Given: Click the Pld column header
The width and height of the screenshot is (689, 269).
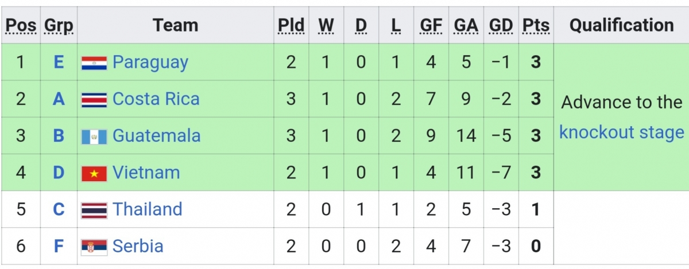Looking at the screenshot, I should (x=291, y=26).
